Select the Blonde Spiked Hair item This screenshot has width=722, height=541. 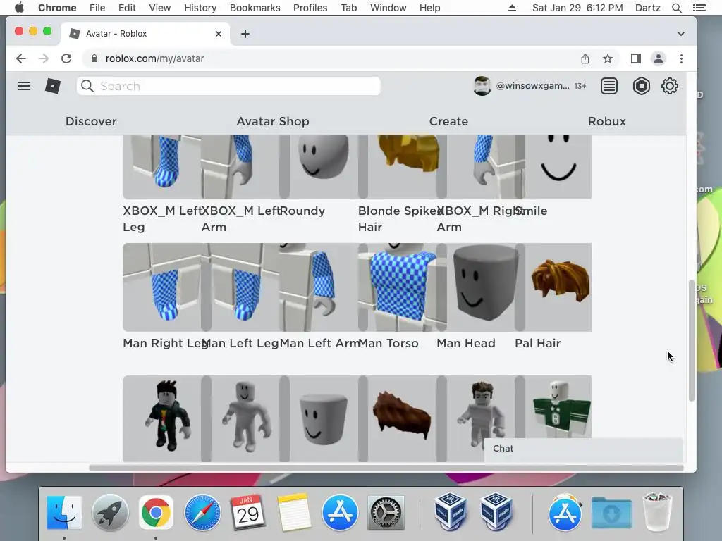click(x=401, y=167)
